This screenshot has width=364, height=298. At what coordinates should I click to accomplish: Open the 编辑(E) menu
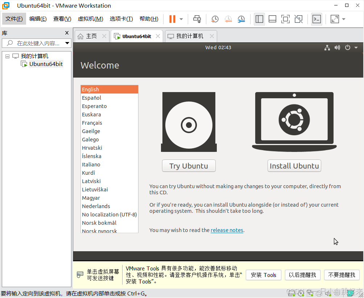point(38,19)
